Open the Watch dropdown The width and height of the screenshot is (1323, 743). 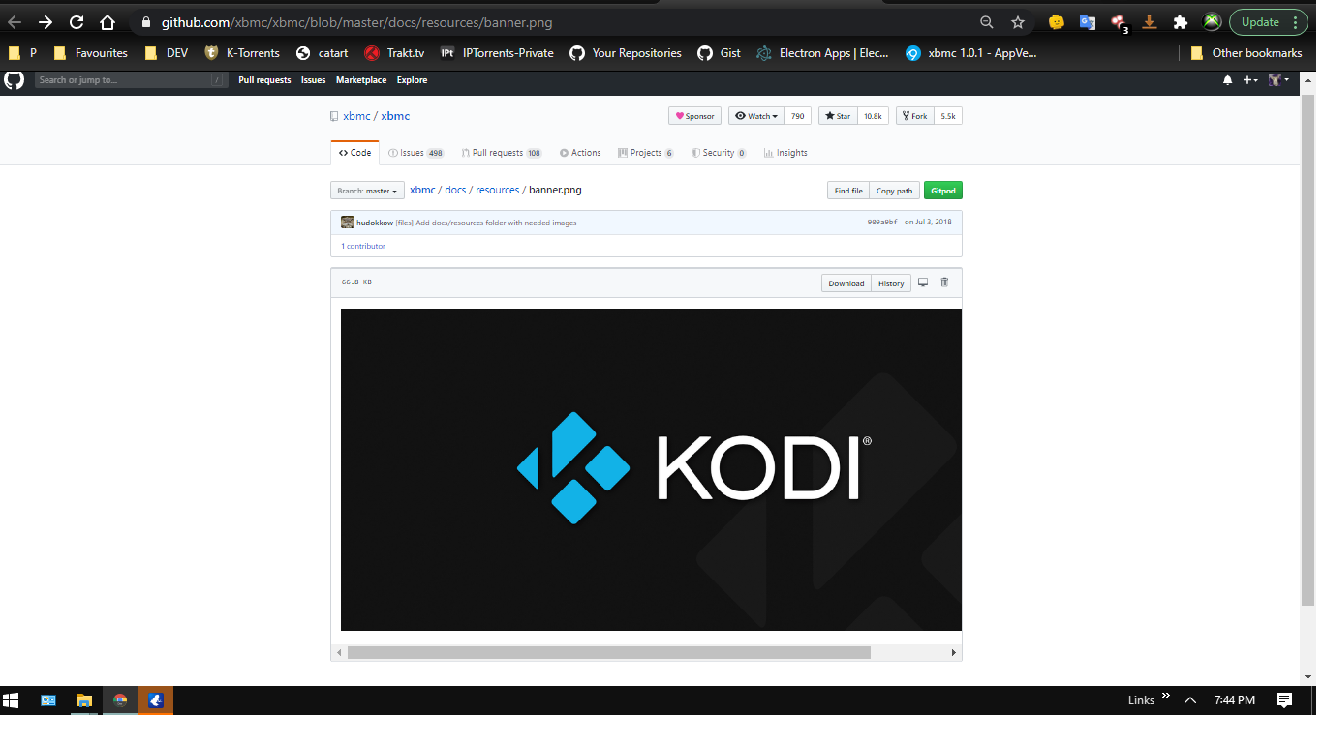(x=755, y=116)
